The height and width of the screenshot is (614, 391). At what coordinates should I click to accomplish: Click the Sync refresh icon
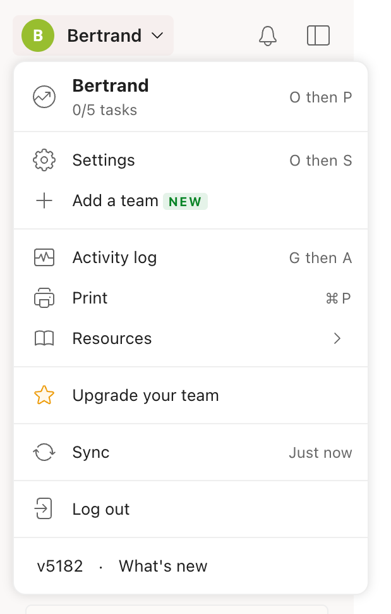tap(44, 452)
